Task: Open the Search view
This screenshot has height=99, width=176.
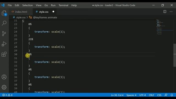Action: (4, 23)
